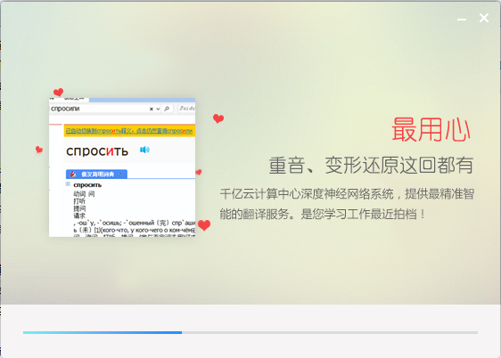This screenshot has width=501, height=358.
Task: Close the installer window
Action: [x=484, y=18]
